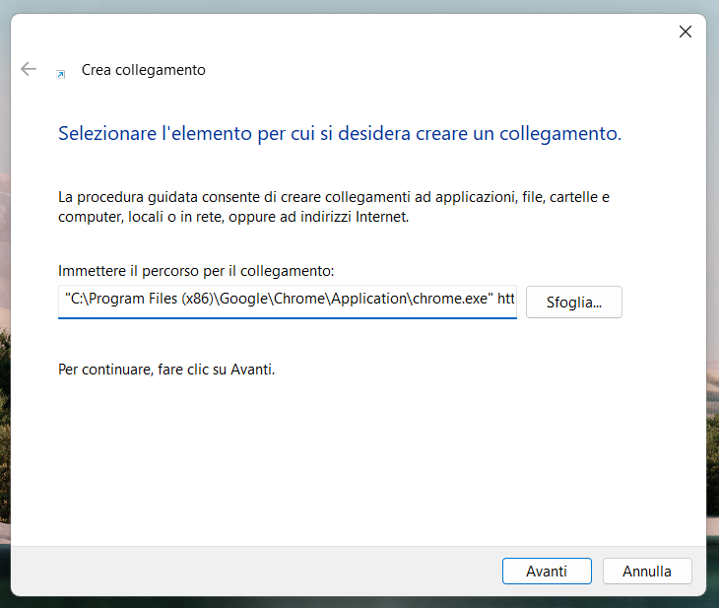This screenshot has height=608, width=719.
Task: Focus the shortcut path input field
Action: (287, 302)
